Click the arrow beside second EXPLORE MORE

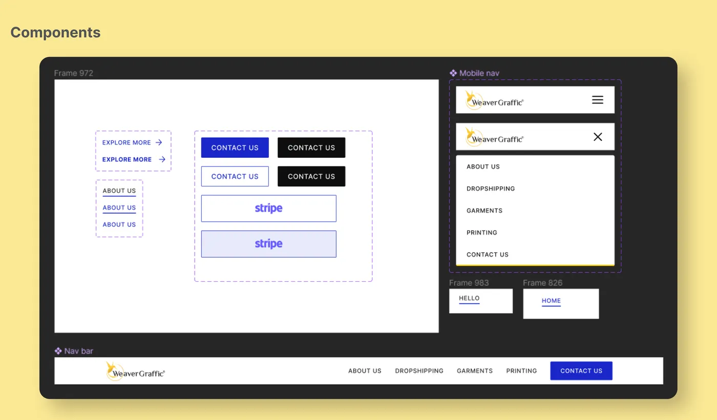[162, 159]
